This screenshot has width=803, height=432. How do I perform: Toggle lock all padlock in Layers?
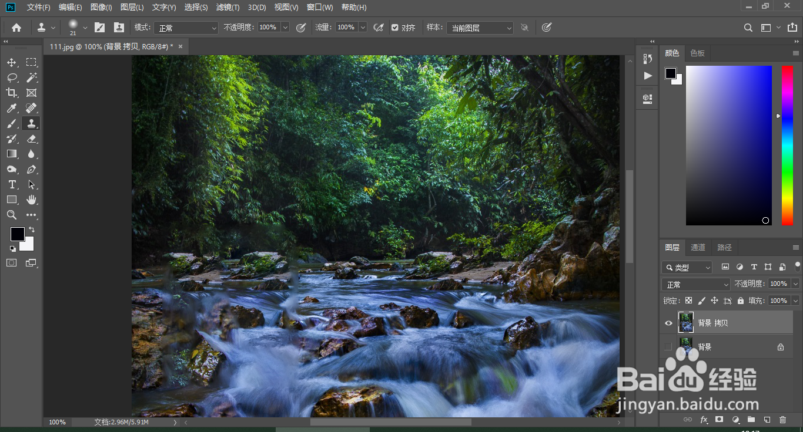click(x=740, y=301)
